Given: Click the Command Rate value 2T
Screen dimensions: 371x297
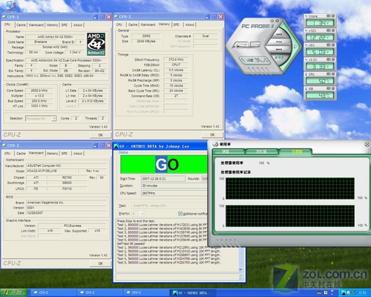Looking at the screenshot, I should 176,96.
